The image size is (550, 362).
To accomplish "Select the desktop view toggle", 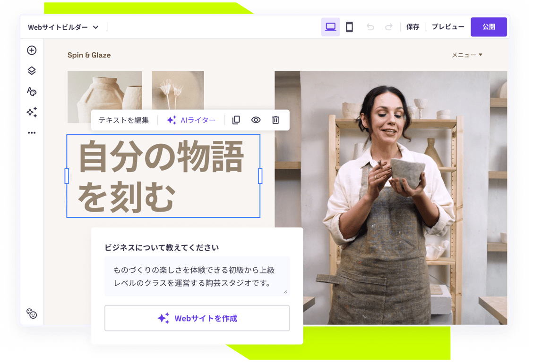I will click(331, 27).
